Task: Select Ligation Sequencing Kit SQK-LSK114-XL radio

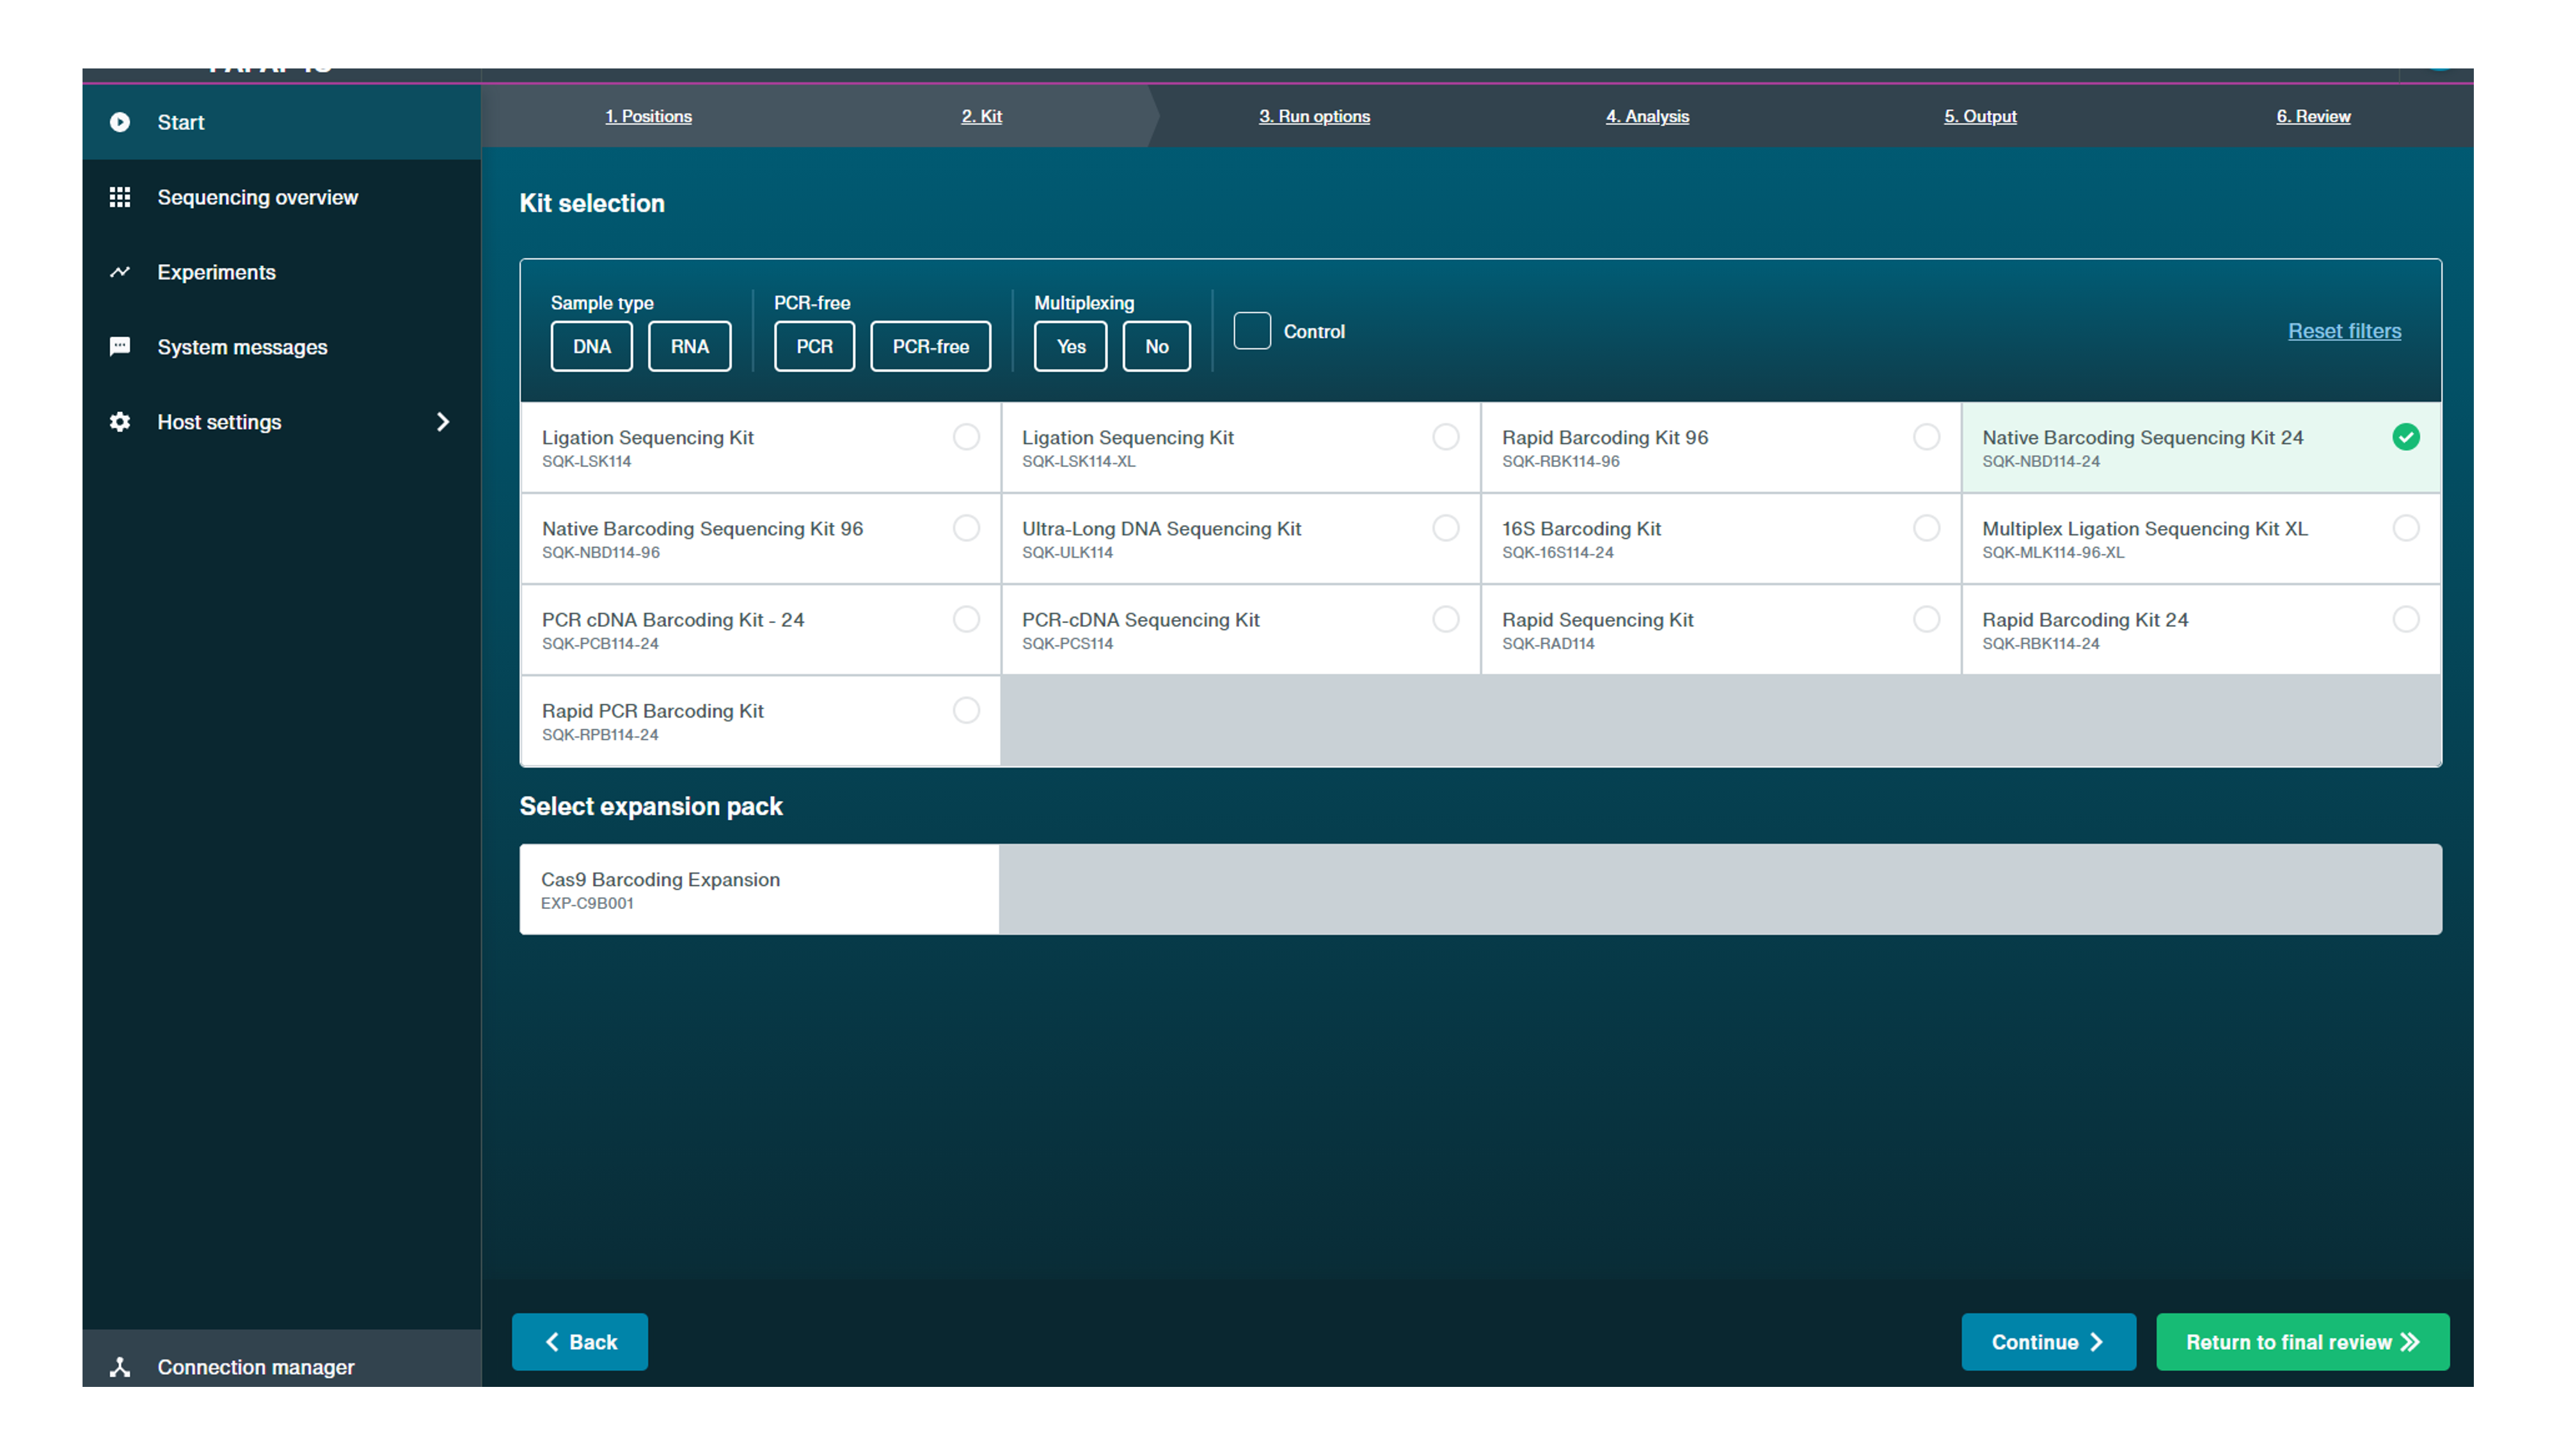Action: pos(1446,437)
